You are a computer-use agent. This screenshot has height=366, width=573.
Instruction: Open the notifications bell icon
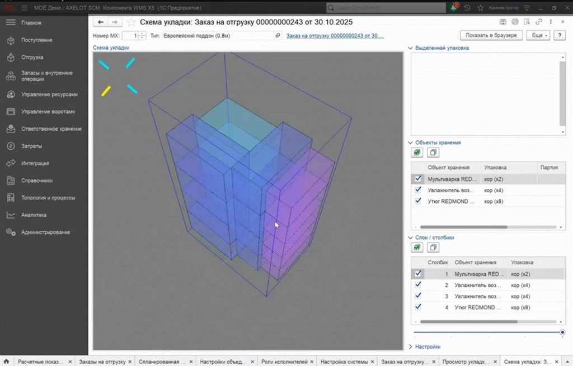pos(454,8)
